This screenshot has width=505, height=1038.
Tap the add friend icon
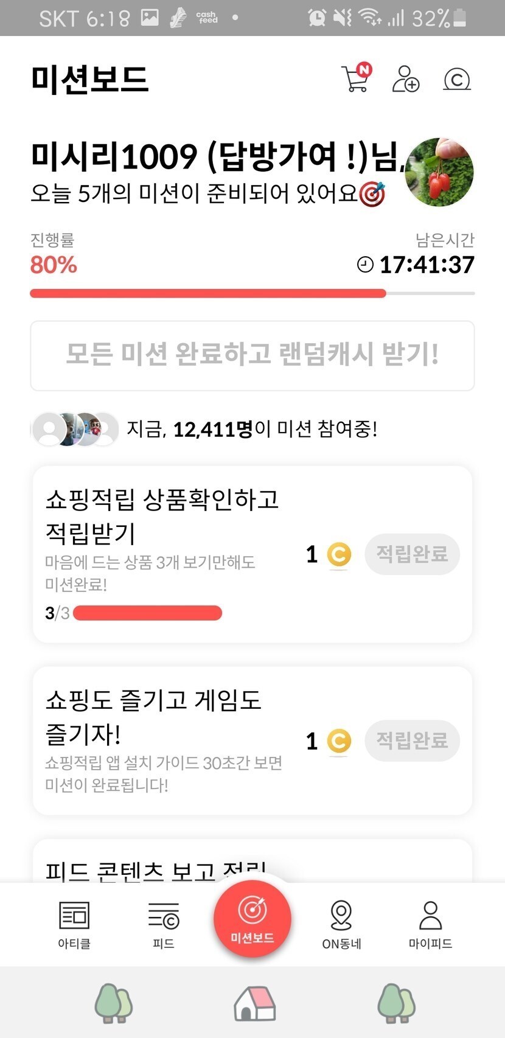[x=405, y=79]
